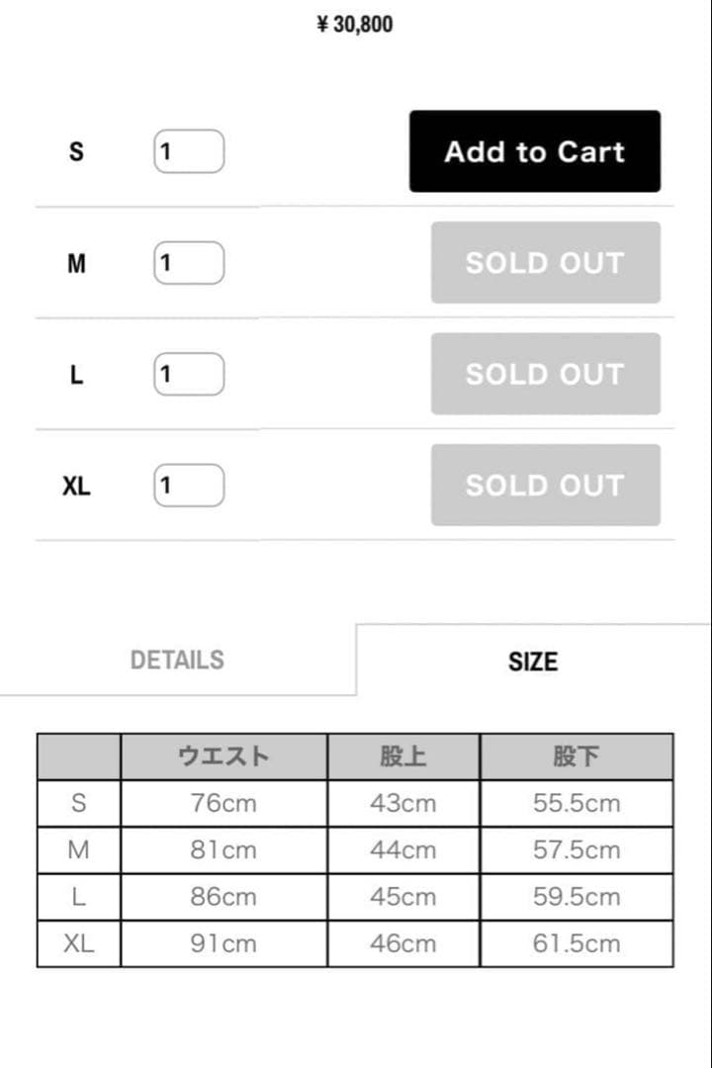Focus the quantity field for size S

(x=189, y=152)
